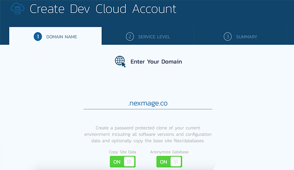This screenshot has height=170, width=294.
Task: Click the step 3 number circle
Action: coord(227,37)
